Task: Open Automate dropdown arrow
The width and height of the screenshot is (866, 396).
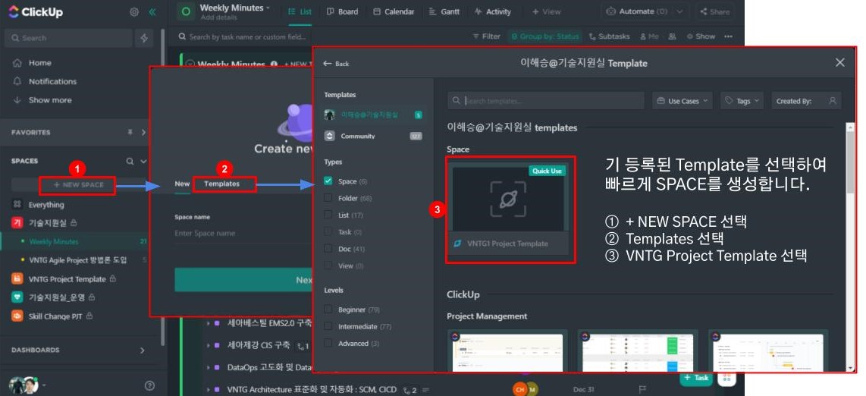Action: tap(680, 11)
